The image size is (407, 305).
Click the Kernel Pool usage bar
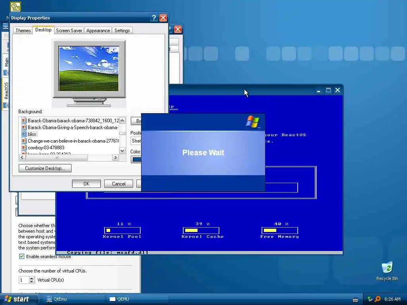pos(122,230)
